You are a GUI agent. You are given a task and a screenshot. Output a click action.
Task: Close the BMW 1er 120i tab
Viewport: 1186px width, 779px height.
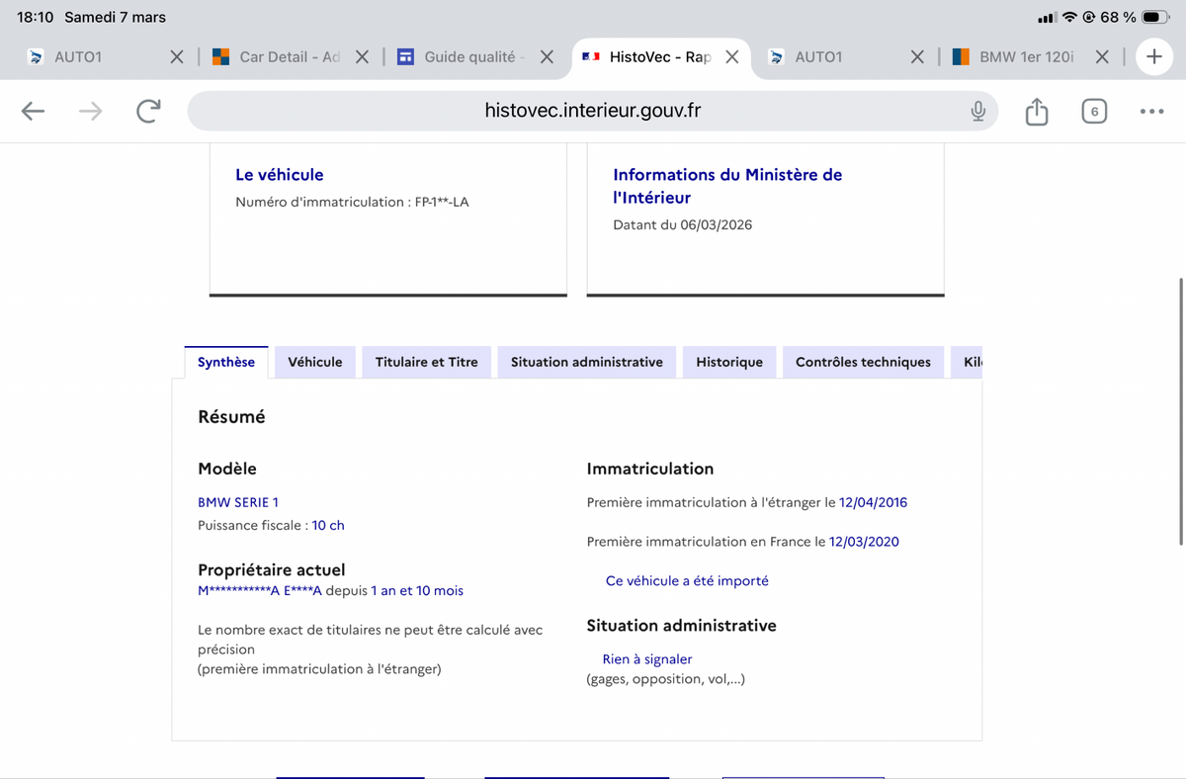point(1102,57)
